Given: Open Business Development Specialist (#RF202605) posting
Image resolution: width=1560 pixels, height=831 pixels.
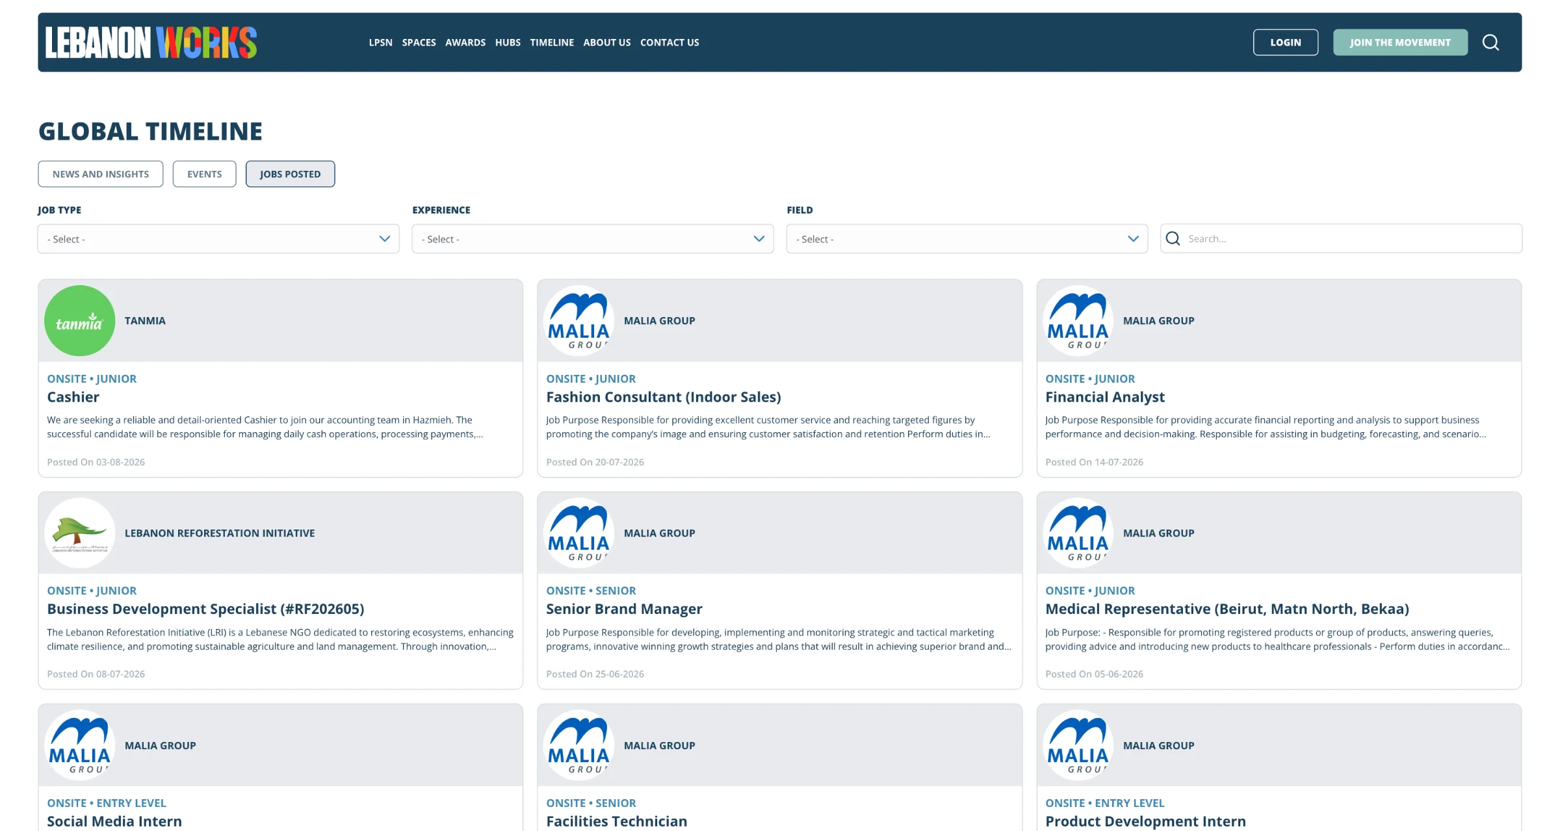Looking at the screenshot, I should (205, 609).
